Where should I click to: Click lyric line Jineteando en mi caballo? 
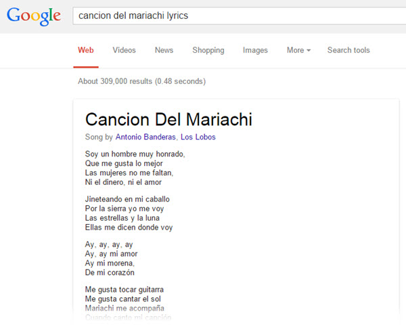pyautogui.click(x=127, y=199)
